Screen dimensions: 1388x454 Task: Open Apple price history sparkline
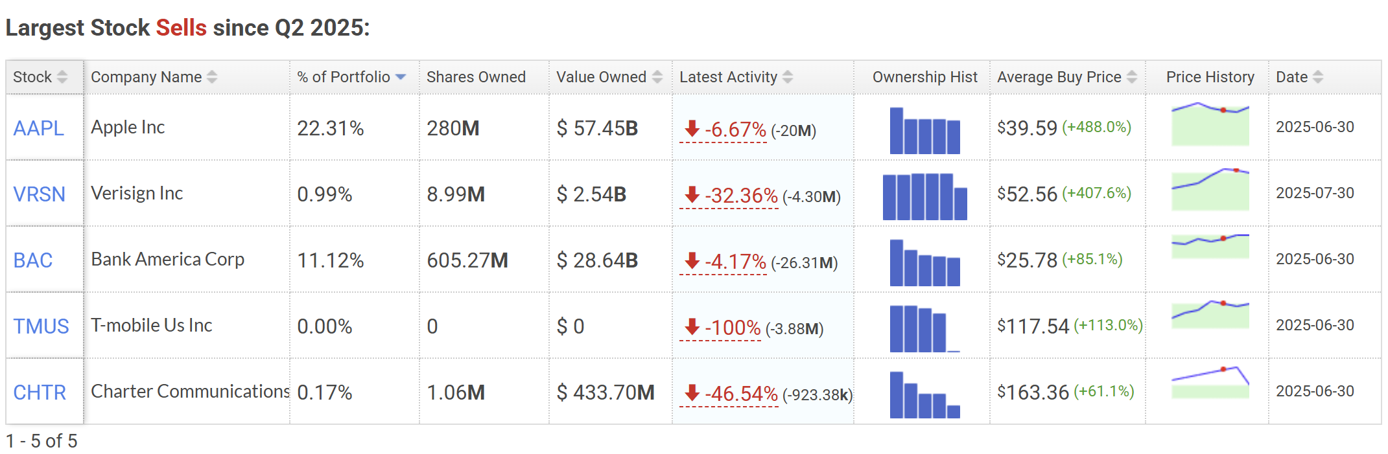(x=1210, y=124)
